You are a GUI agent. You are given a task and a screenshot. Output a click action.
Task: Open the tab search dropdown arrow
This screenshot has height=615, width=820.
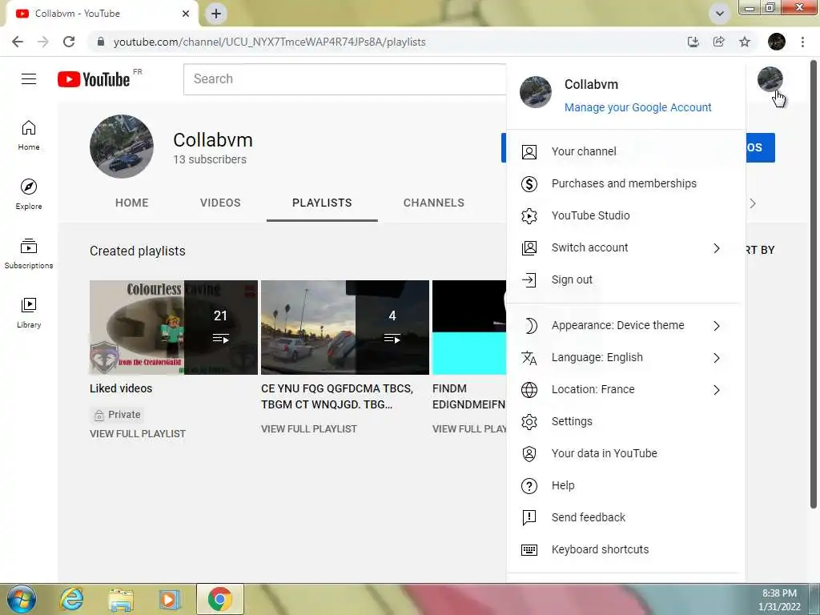coord(720,14)
